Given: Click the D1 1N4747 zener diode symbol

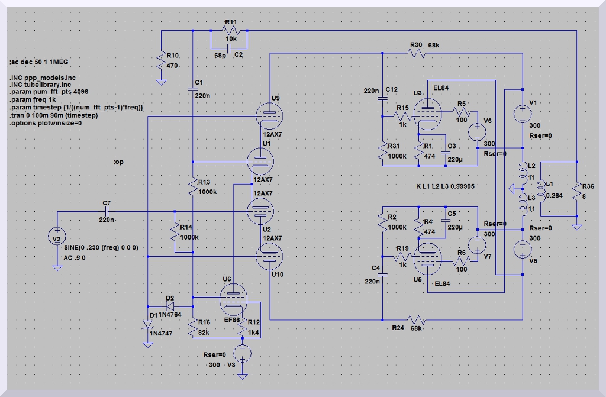Looking at the screenshot, I should pos(147,324).
